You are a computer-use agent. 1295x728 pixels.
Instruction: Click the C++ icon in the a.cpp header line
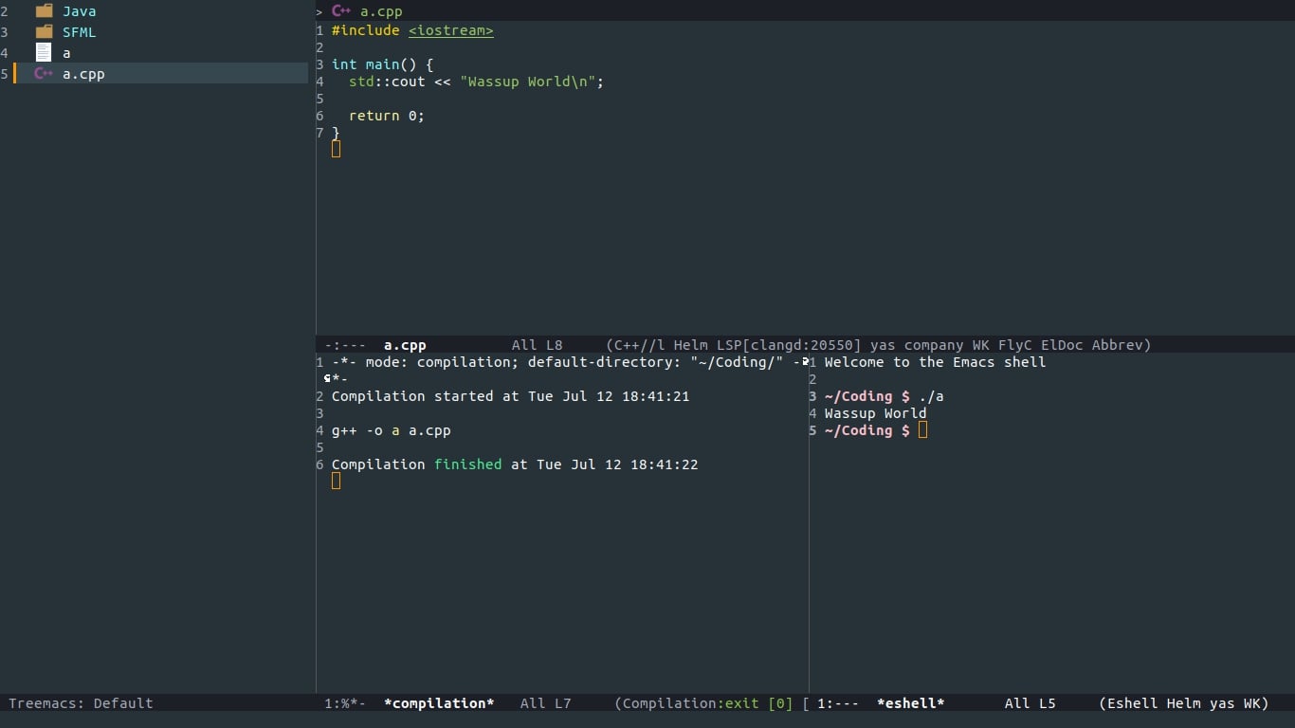coord(341,11)
